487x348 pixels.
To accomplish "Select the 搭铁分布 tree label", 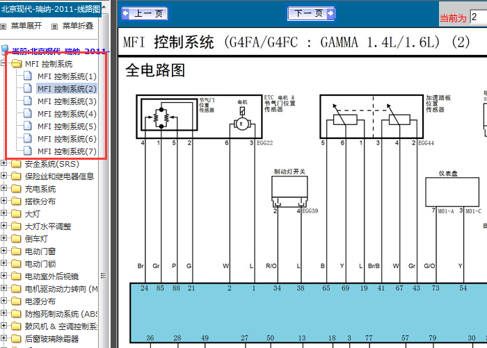I will (x=40, y=201).
